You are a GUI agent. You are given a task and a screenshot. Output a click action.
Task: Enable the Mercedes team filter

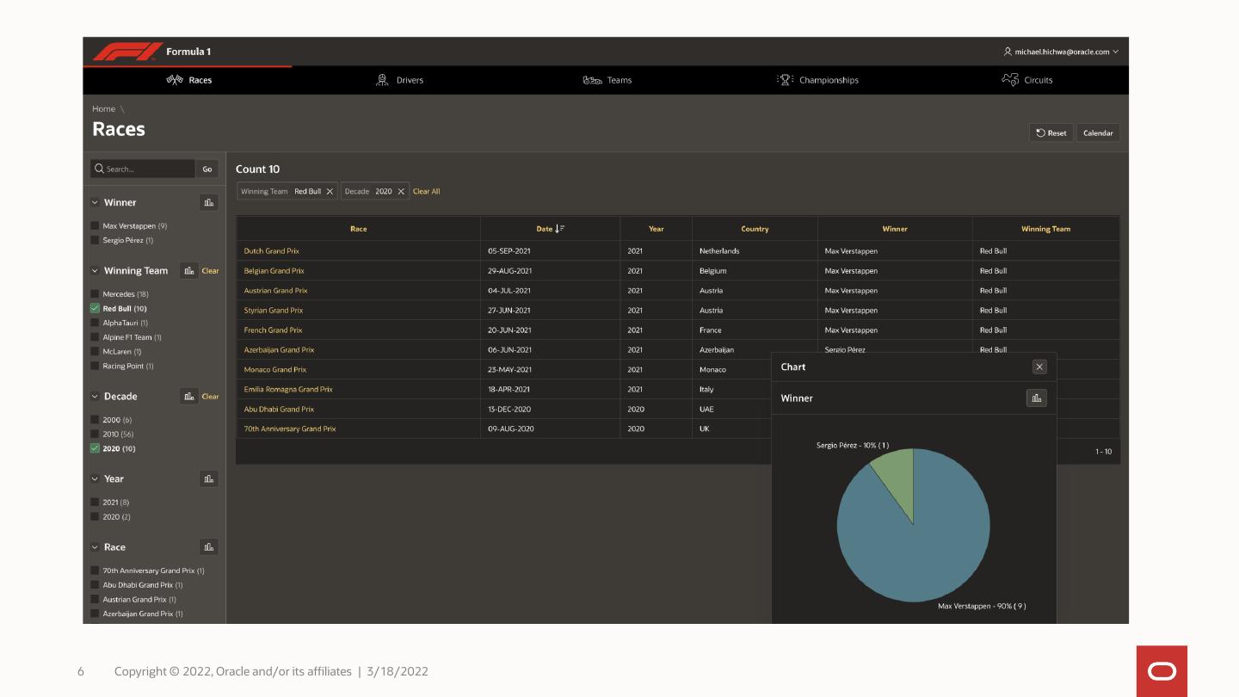point(95,294)
